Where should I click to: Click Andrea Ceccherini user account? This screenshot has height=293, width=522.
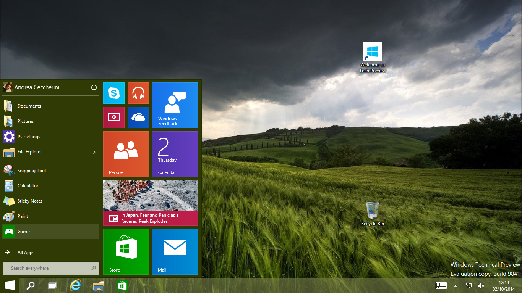(x=31, y=87)
